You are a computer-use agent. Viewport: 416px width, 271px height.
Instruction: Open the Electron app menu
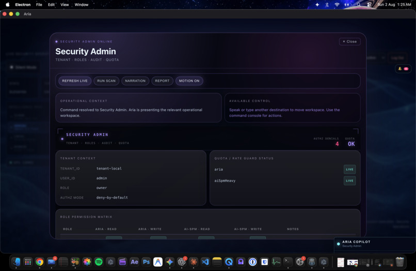(x=23, y=5)
